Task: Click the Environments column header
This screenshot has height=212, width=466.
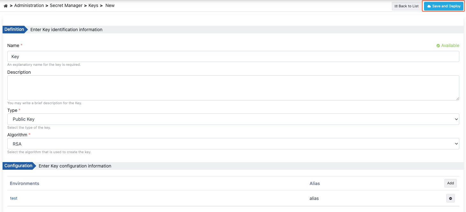Action: coord(25,183)
